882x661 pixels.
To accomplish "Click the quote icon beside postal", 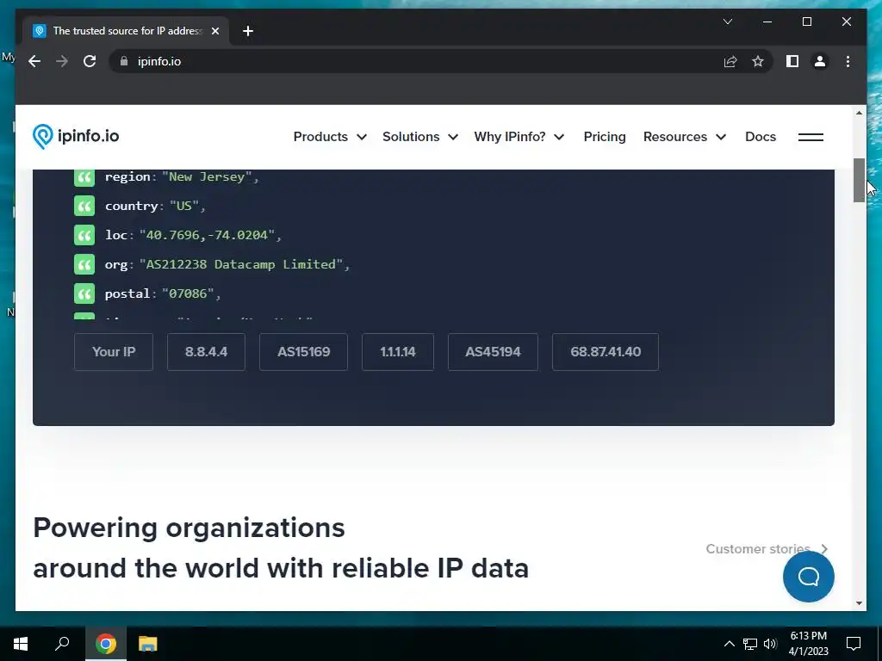I will click(x=84, y=293).
